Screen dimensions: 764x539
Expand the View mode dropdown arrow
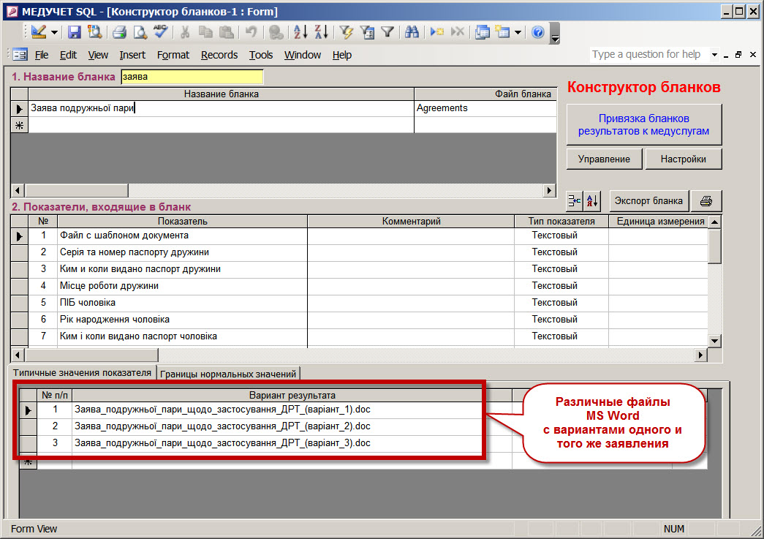54,32
